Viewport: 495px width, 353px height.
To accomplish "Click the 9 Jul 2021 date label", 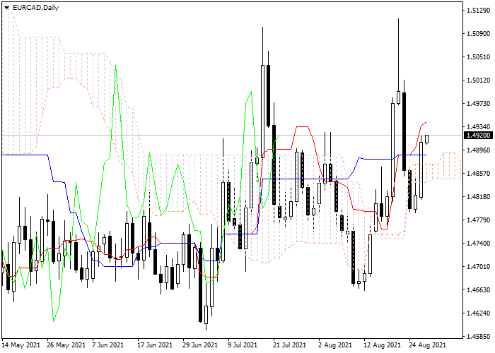I will [243, 345].
